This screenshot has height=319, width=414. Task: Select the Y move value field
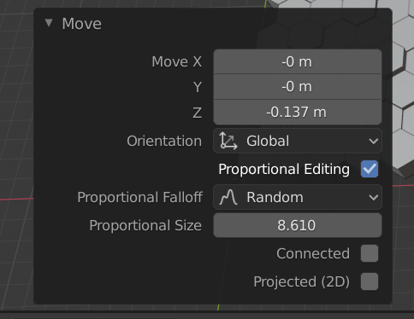(x=298, y=87)
